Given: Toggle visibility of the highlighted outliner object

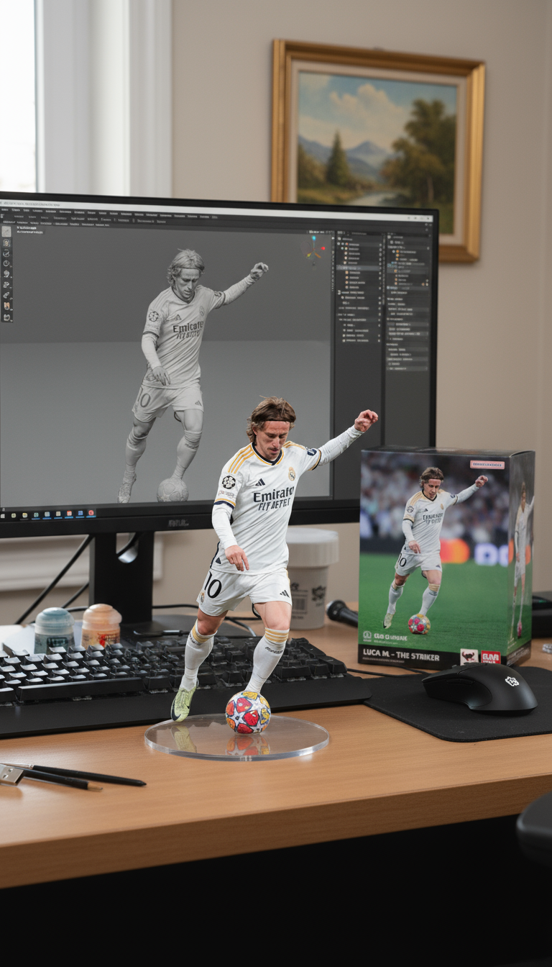Looking at the screenshot, I should (379, 268).
